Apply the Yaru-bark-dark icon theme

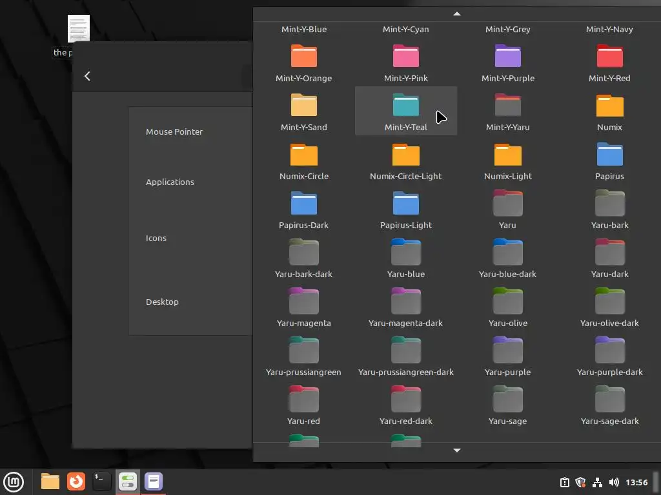coord(303,258)
